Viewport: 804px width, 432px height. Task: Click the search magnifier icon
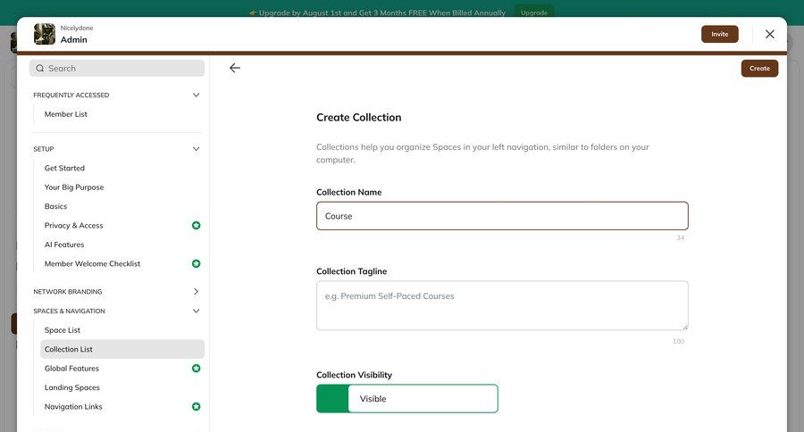click(40, 69)
